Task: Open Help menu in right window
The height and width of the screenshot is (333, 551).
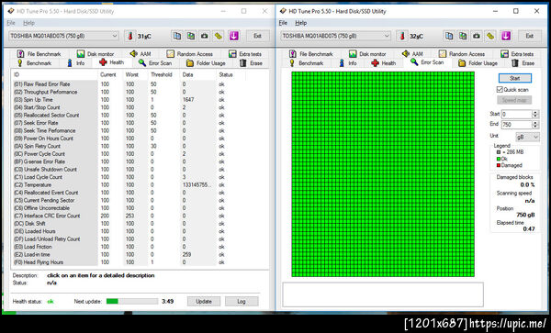Action: point(301,23)
